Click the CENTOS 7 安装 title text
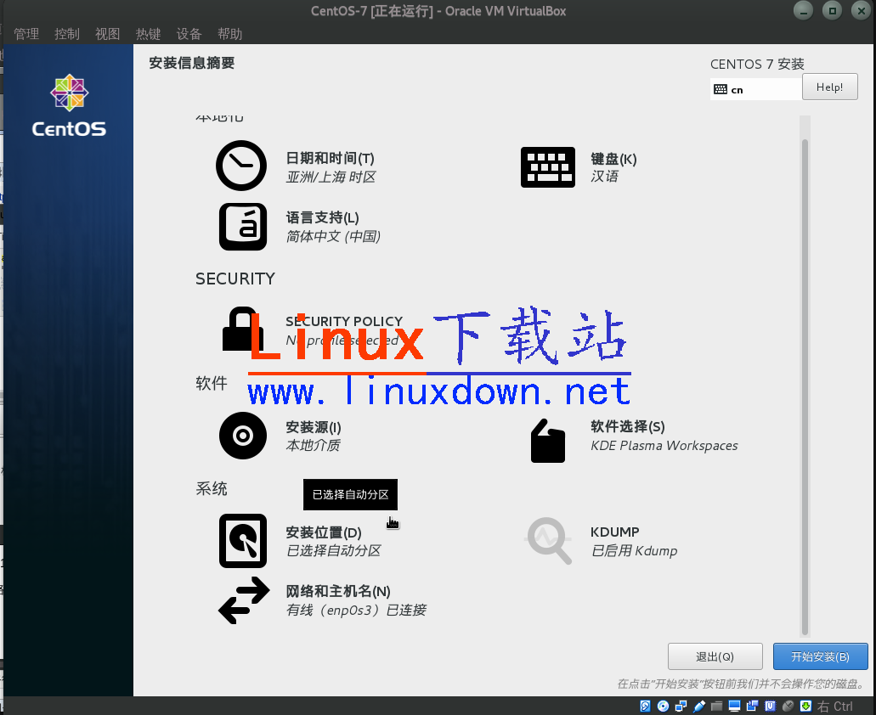876x715 pixels. coord(757,65)
